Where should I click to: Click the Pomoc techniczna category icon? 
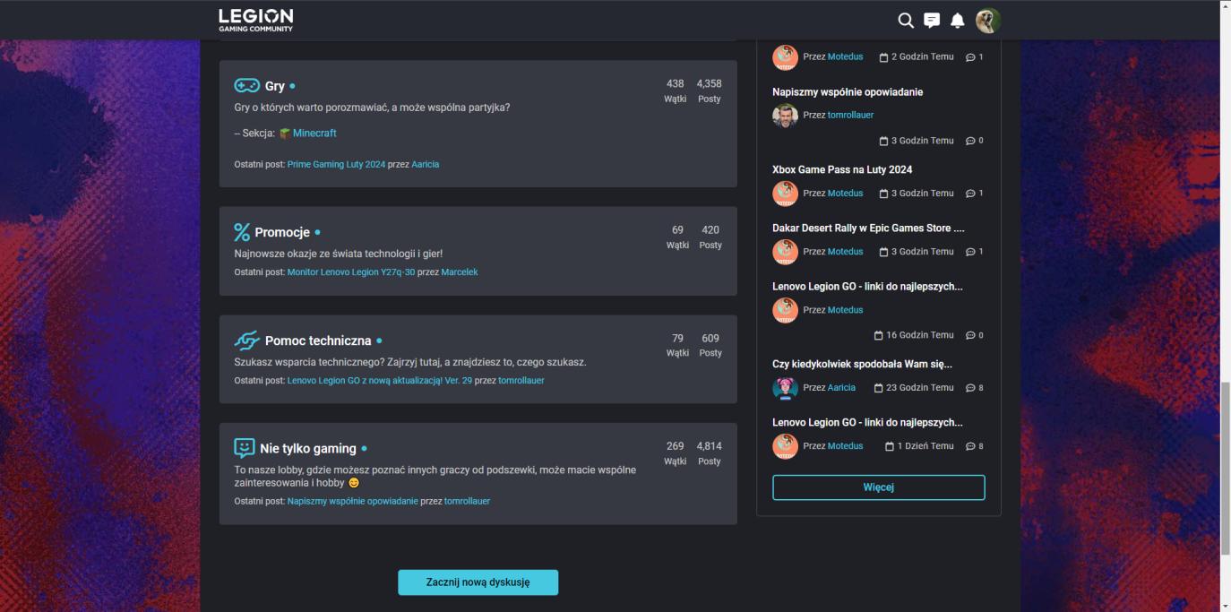click(246, 340)
